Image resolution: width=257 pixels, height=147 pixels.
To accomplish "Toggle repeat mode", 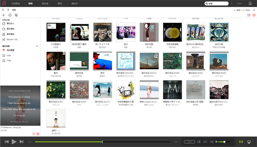I will (205, 142).
